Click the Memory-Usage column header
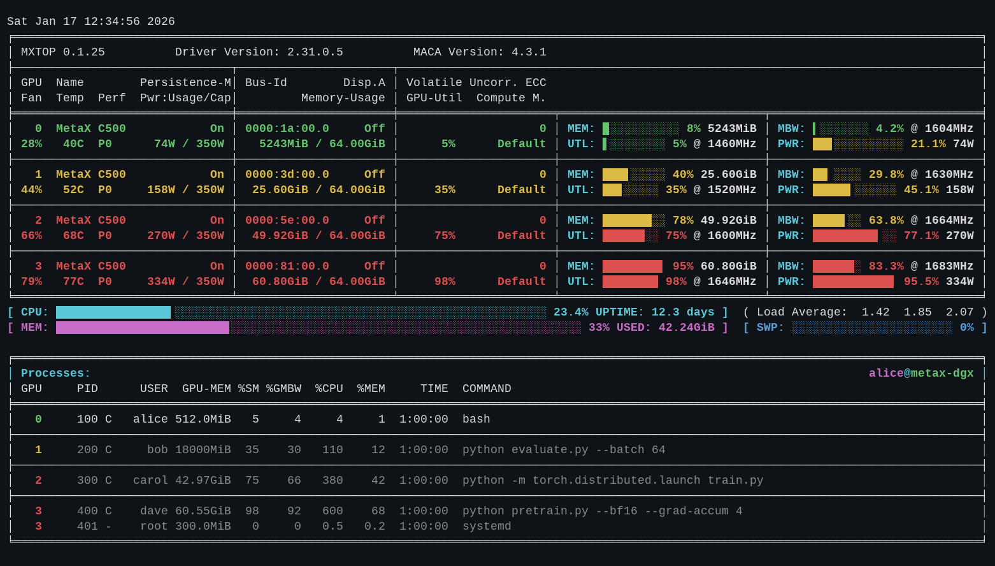995x566 pixels. [x=343, y=98]
